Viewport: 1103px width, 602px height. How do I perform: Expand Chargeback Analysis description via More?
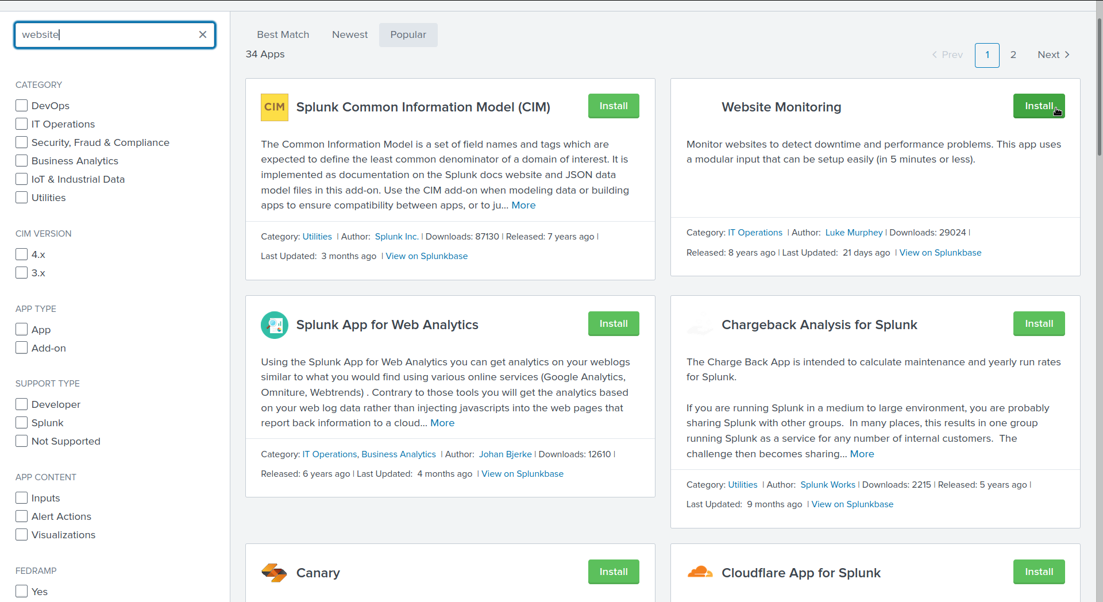point(862,454)
